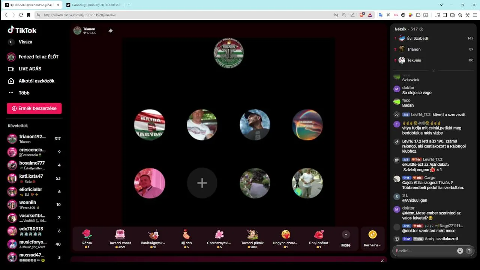Send the Barátságnyak... gift
The image size is (480, 270).
click(x=153, y=238)
